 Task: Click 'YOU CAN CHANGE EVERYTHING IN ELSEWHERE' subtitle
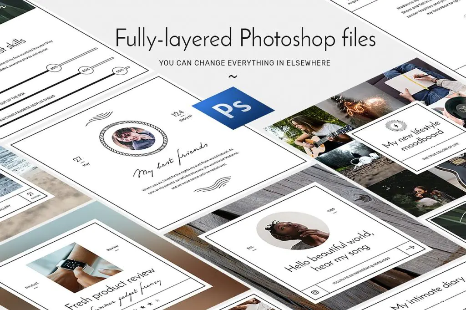[x=244, y=63]
